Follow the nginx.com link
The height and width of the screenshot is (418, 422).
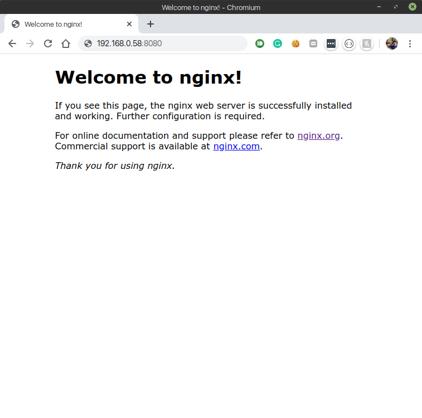(236, 147)
